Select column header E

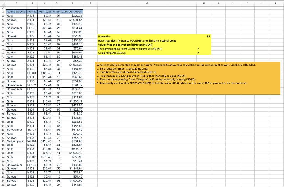tap(72, 4)
